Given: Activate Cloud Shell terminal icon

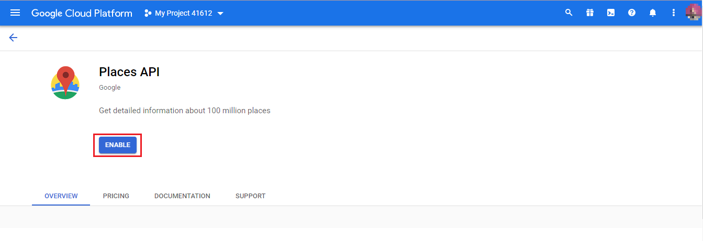Looking at the screenshot, I should (x=611, y=13).
